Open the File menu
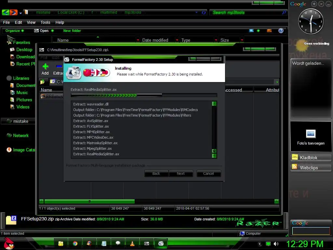Image resolution: width=333 pixels, height=250 pixels. [7, 22]
